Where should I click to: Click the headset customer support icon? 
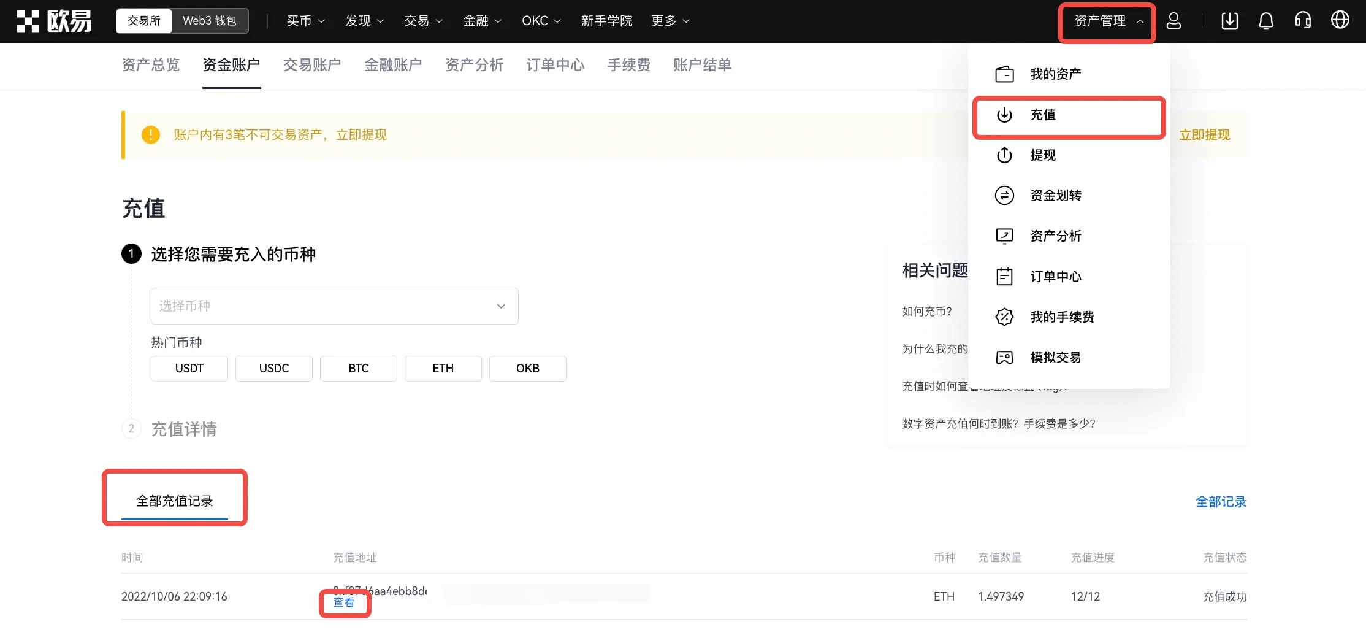[1303, 21]
